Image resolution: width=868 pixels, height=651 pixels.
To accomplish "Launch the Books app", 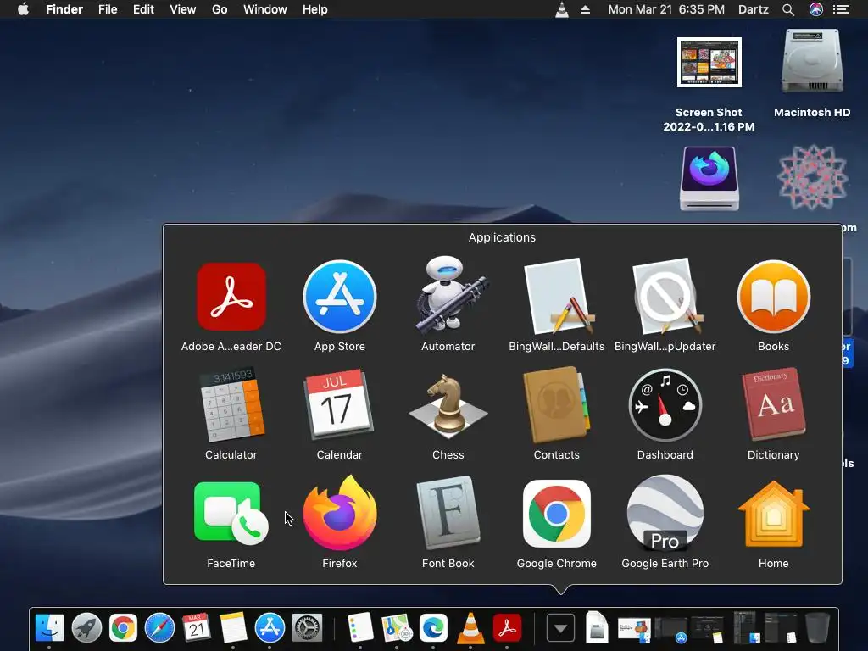I will point(773,296).
